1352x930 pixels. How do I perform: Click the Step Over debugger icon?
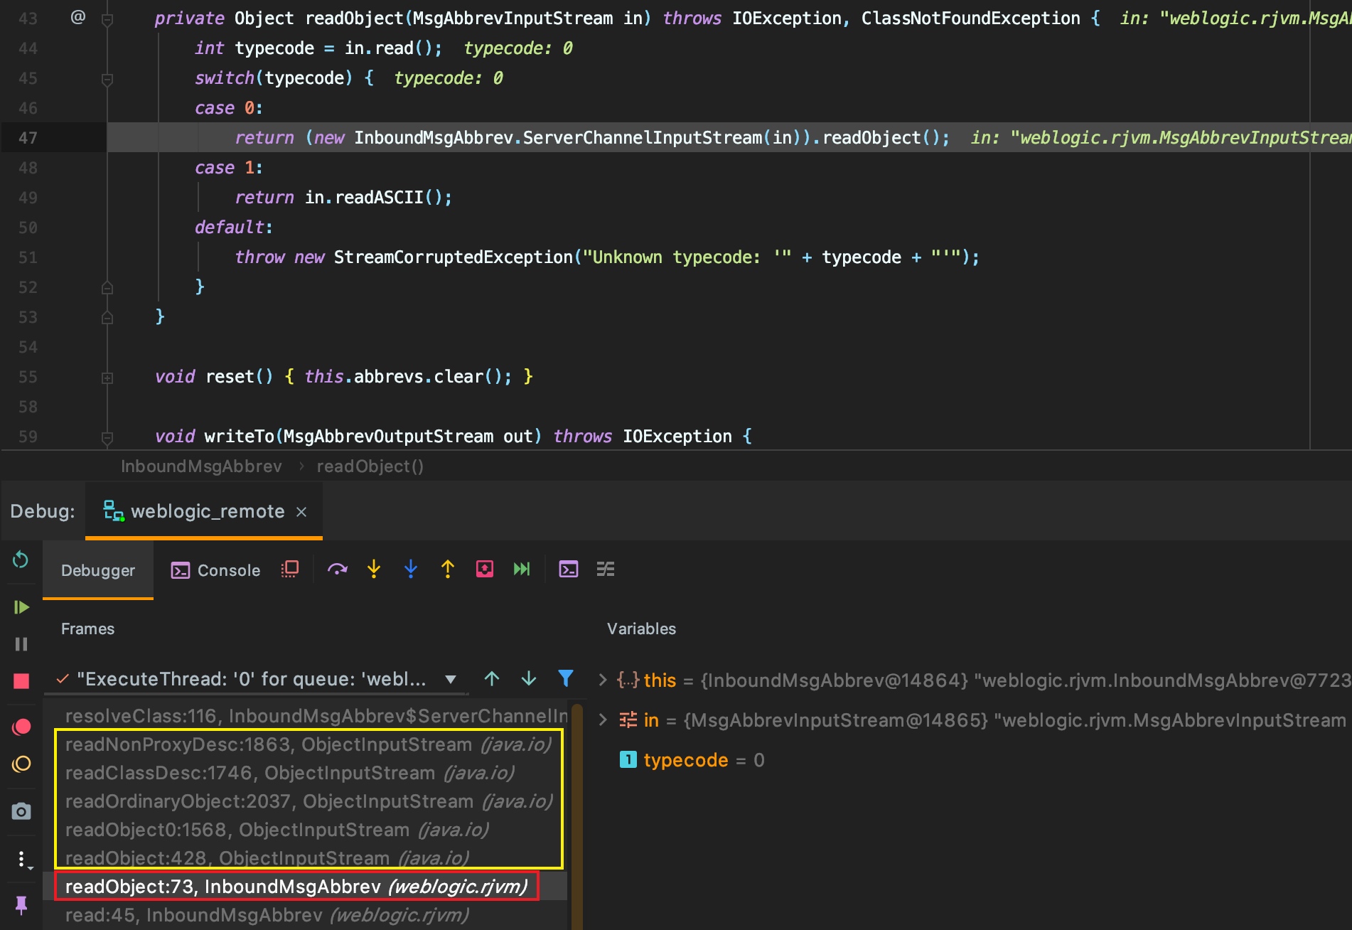337,570
